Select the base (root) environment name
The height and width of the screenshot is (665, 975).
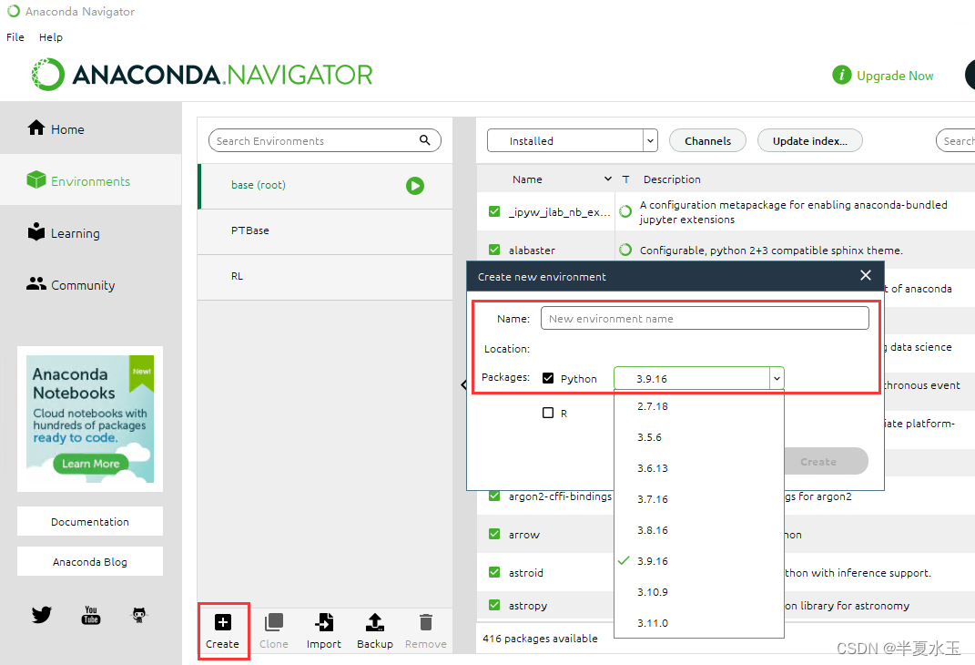click(x=258, y=185)
